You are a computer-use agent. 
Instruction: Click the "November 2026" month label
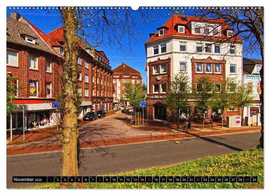click(28, 179)
